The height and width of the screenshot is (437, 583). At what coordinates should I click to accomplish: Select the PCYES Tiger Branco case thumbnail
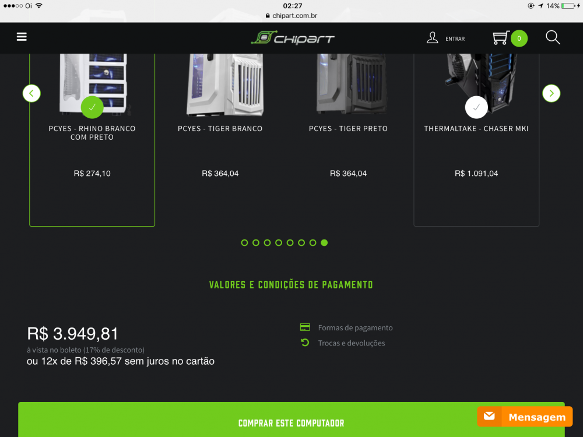[x=225, y=84]
